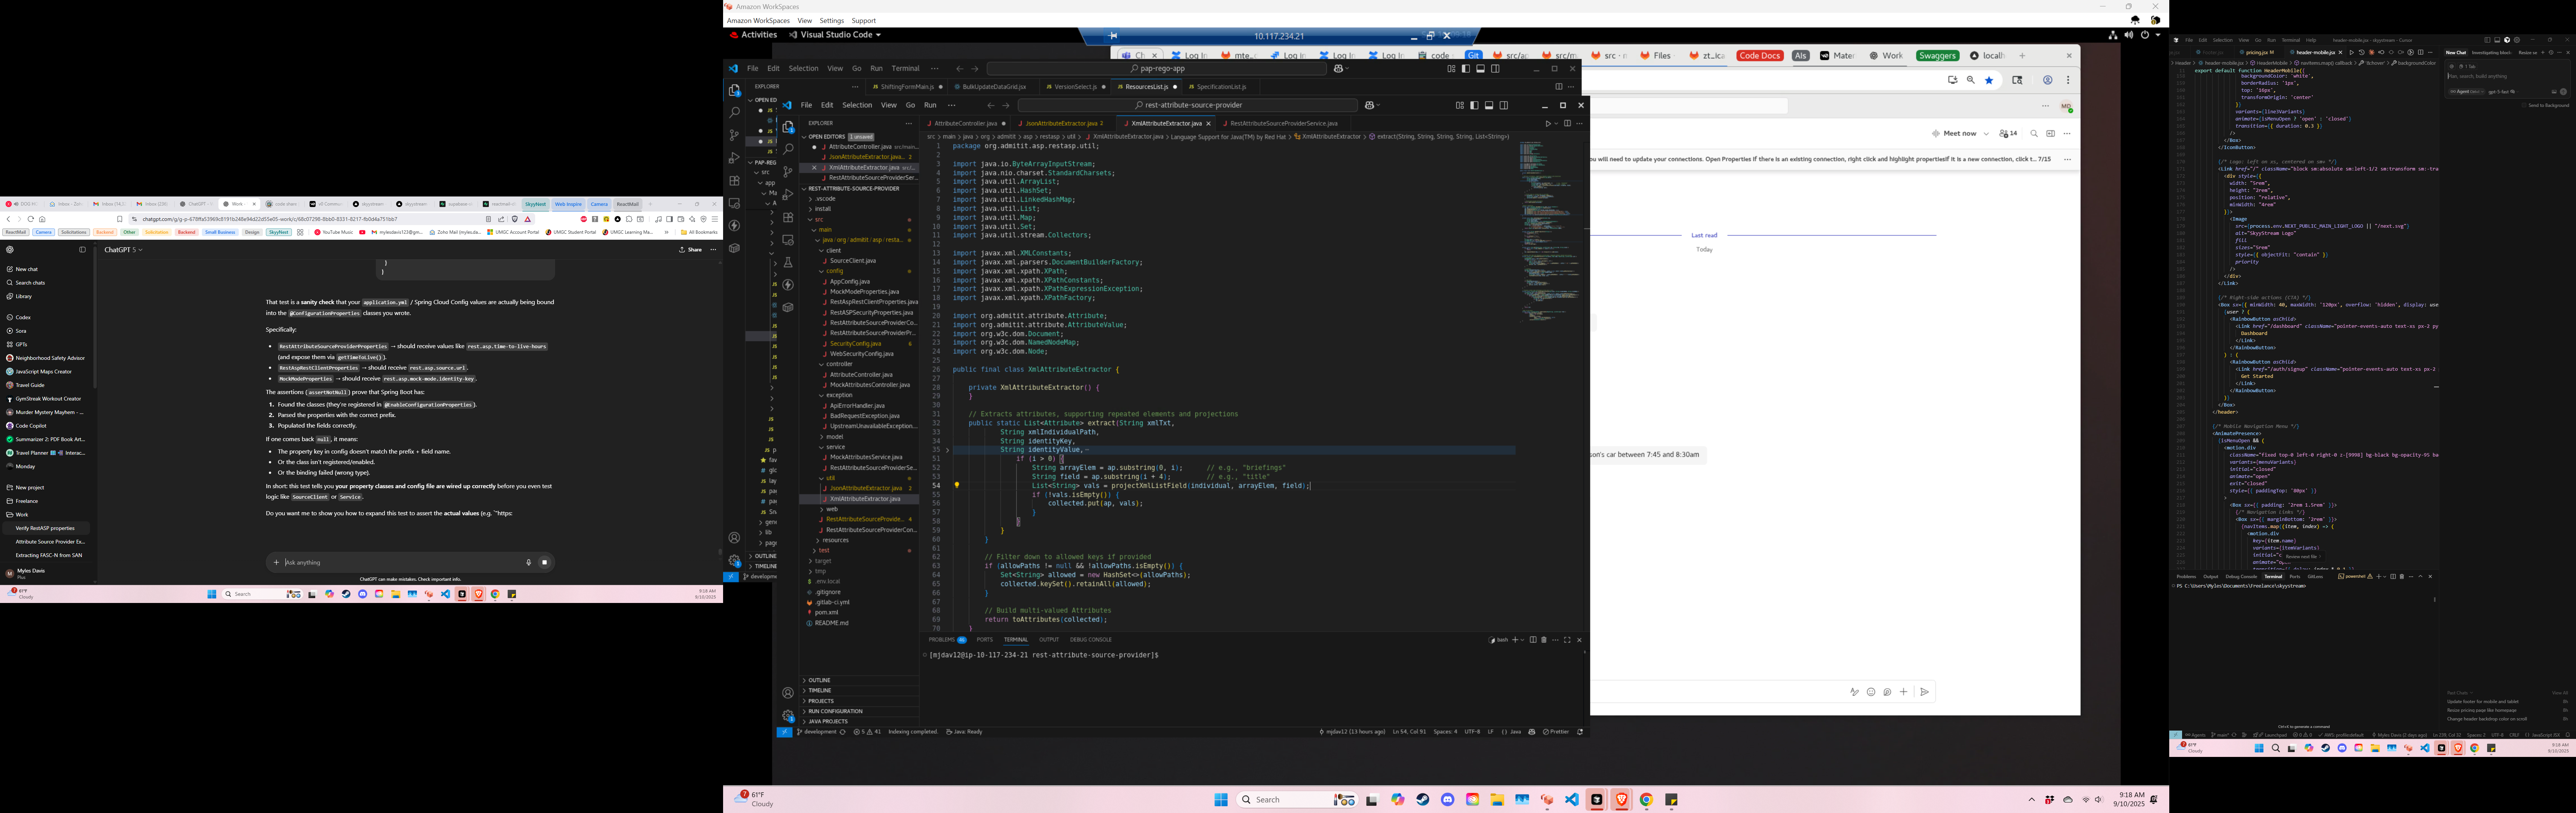Open Manage gear icon in VS Code
2576x813 pixels.
click(x=788, y=716)
